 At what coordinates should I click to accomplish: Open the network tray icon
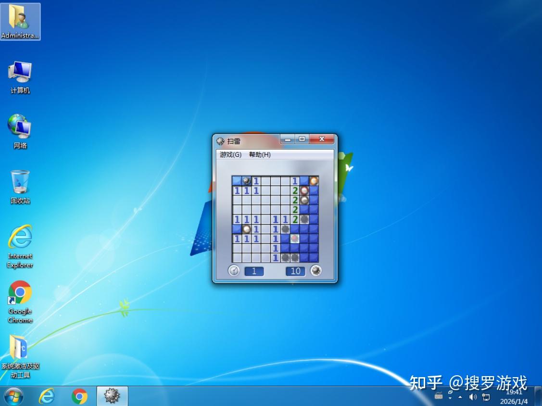[x=486, y=397]
